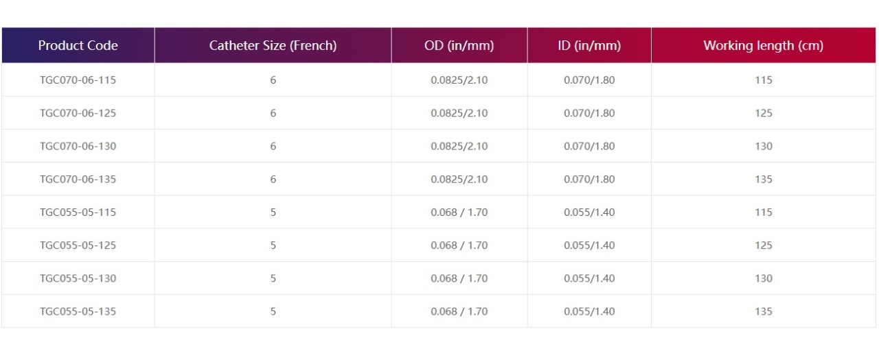Select product code TGC070-06-135
Viewport: 879px width, 342px height.
point(78,179)
